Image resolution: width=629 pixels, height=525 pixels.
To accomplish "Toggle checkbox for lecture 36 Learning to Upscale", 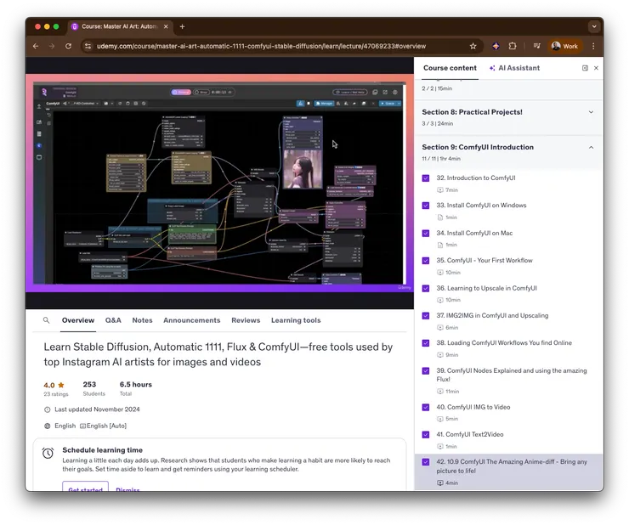I will point(426,288).
